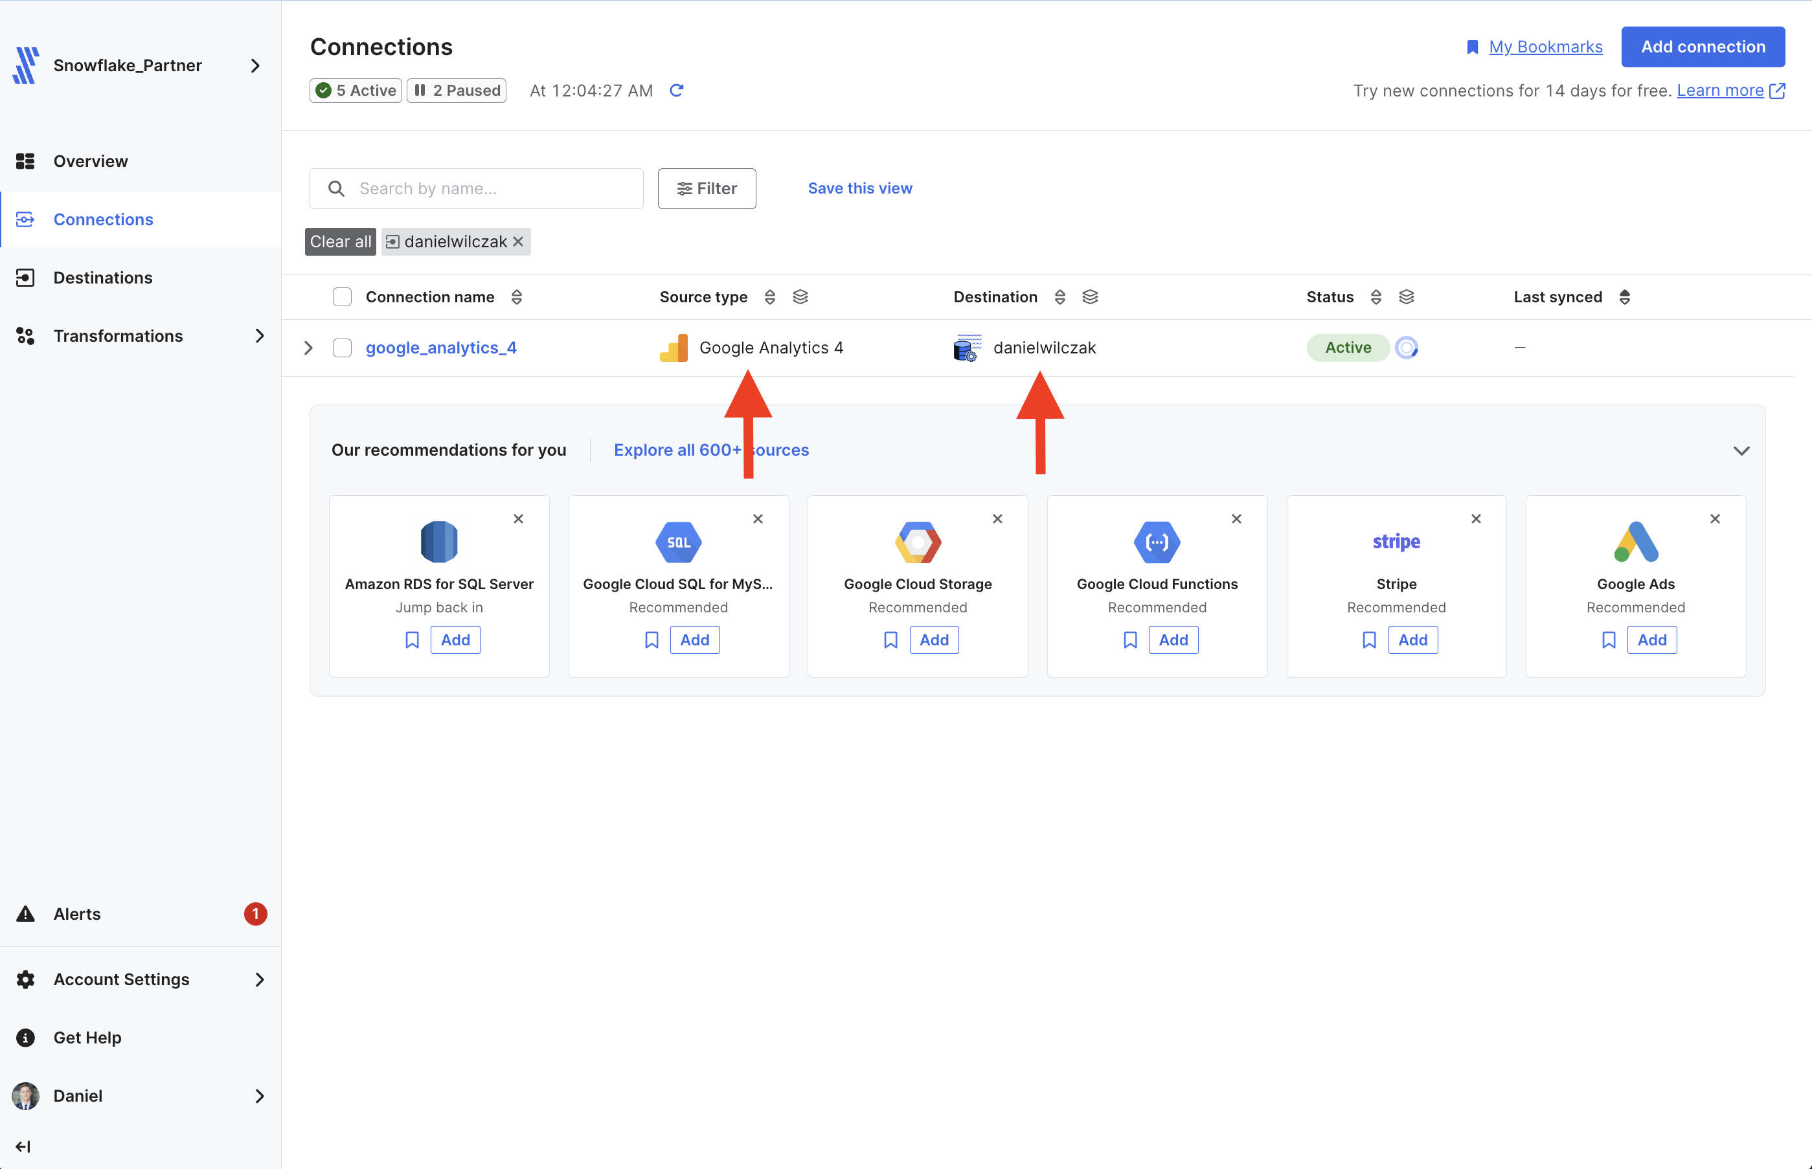Sort by Destination column

coord(1060,297)
